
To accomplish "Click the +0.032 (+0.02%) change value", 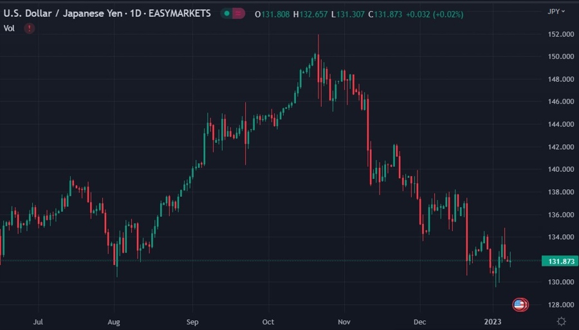I will pyautogui.click(x=434, y=14).
